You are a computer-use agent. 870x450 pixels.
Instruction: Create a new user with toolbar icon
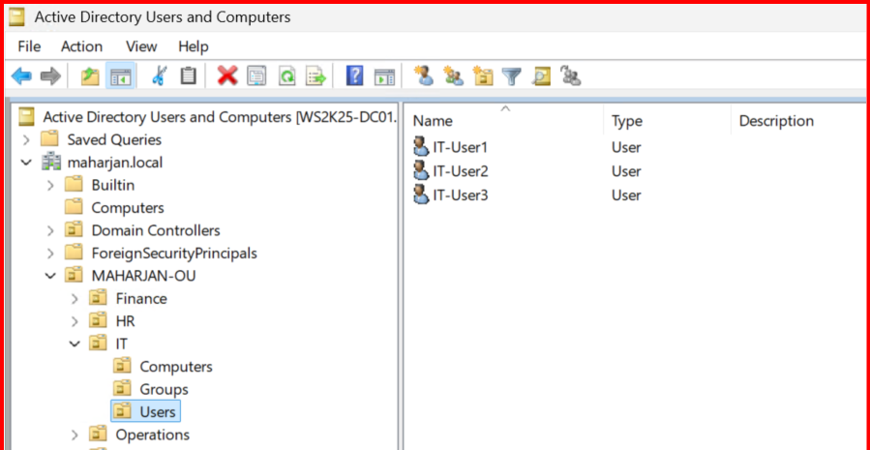pos(423,76)
